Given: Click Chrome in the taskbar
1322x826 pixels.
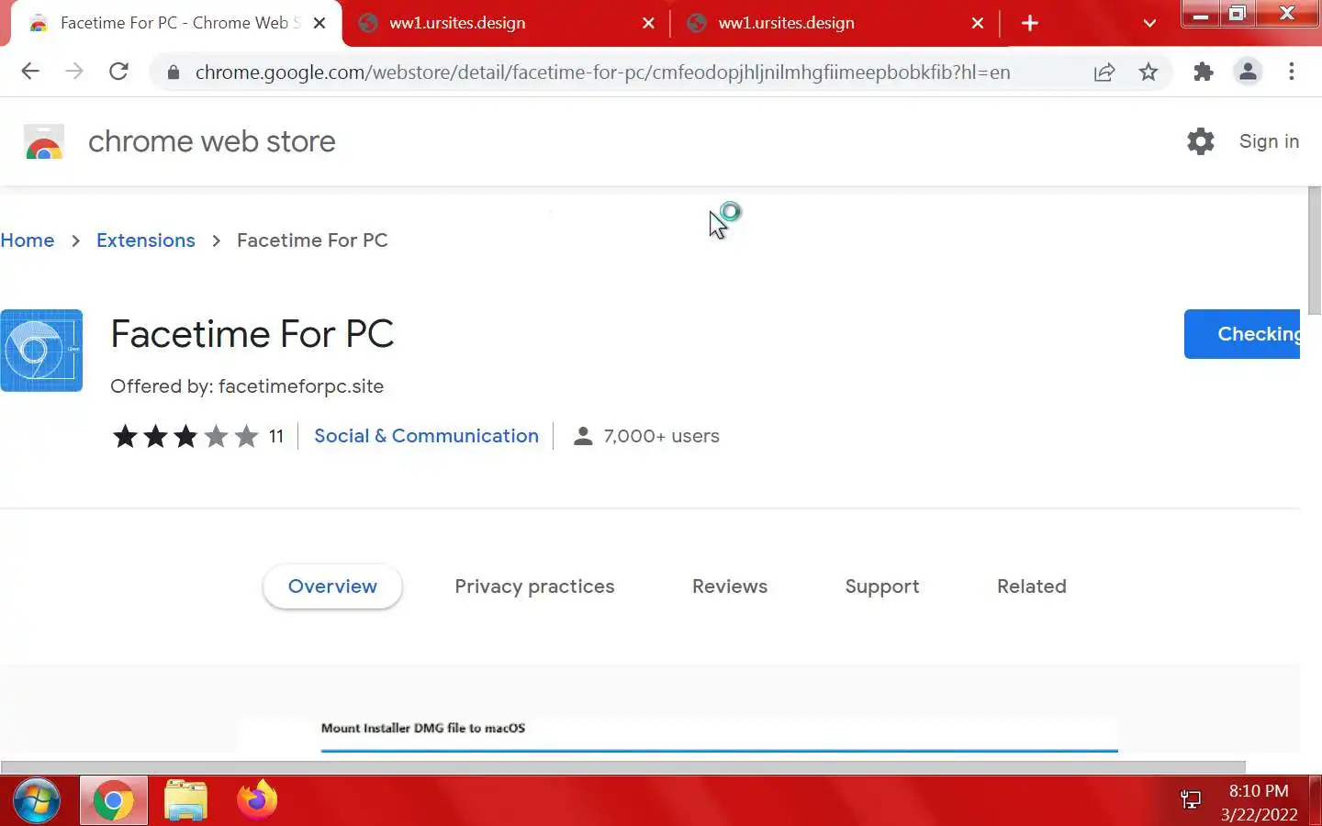Looking at the screenshot, I should (x=114, y=801).
